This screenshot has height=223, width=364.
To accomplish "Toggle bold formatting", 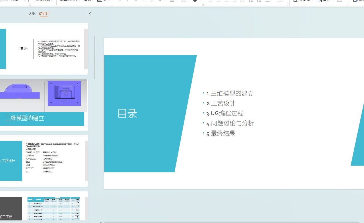I will click(x=120, y=1).
